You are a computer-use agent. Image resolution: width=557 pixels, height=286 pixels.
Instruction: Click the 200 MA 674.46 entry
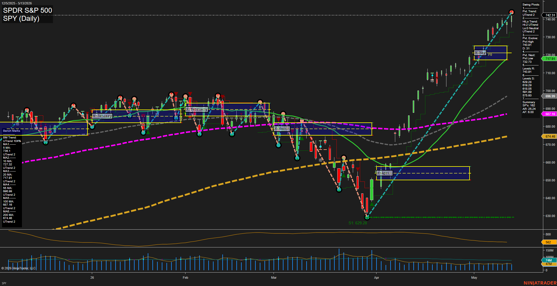pyautogui.click(x=8, y=216)
